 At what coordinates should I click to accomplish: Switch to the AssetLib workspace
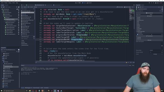89,3
